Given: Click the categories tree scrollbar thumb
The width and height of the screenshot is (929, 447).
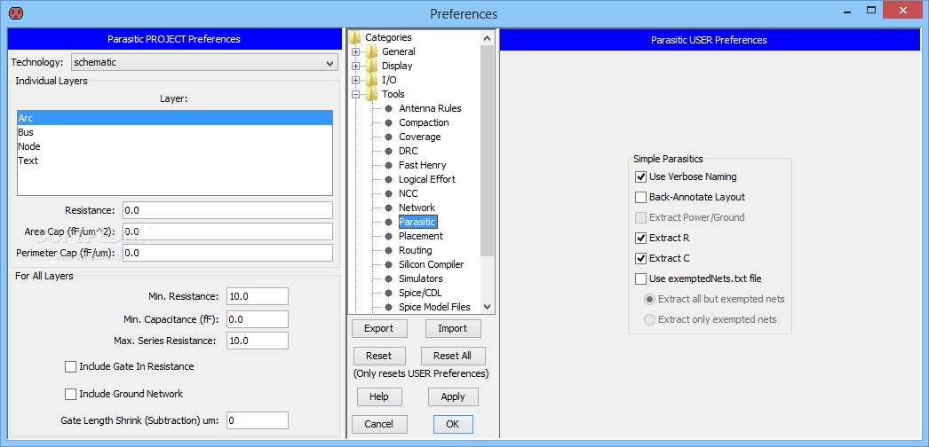Looking at the screenshot, I should [x=487, y=150].
